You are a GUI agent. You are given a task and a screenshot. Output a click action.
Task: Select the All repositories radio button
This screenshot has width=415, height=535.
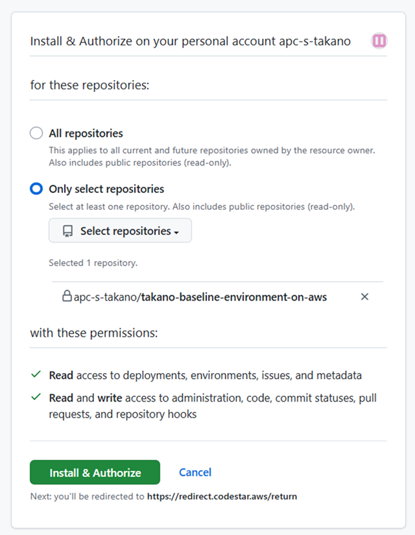point(36,133)
